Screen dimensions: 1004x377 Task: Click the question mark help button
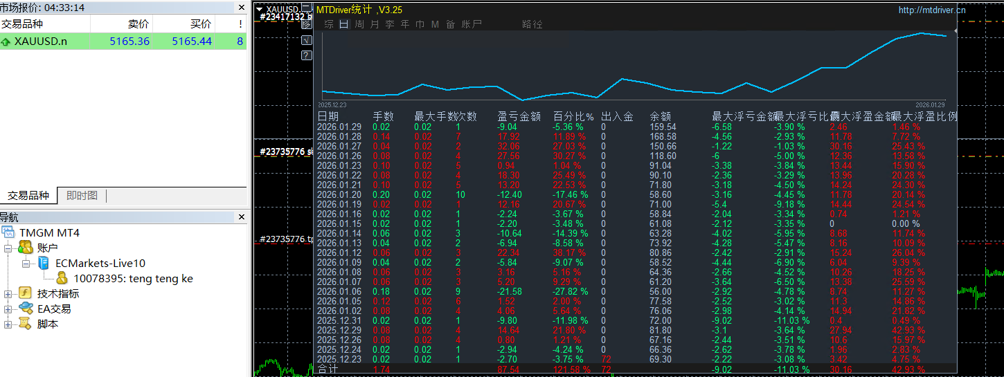coord(307,55)
